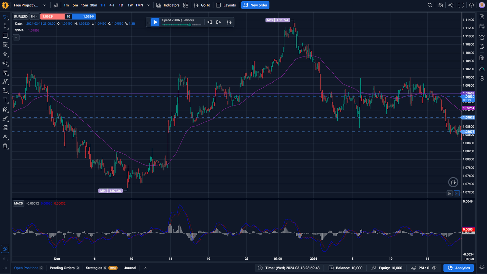This screenshot has width=487, height=274.
Task: Click the UTC+0 timezone selector
Action: pos(469,259)
